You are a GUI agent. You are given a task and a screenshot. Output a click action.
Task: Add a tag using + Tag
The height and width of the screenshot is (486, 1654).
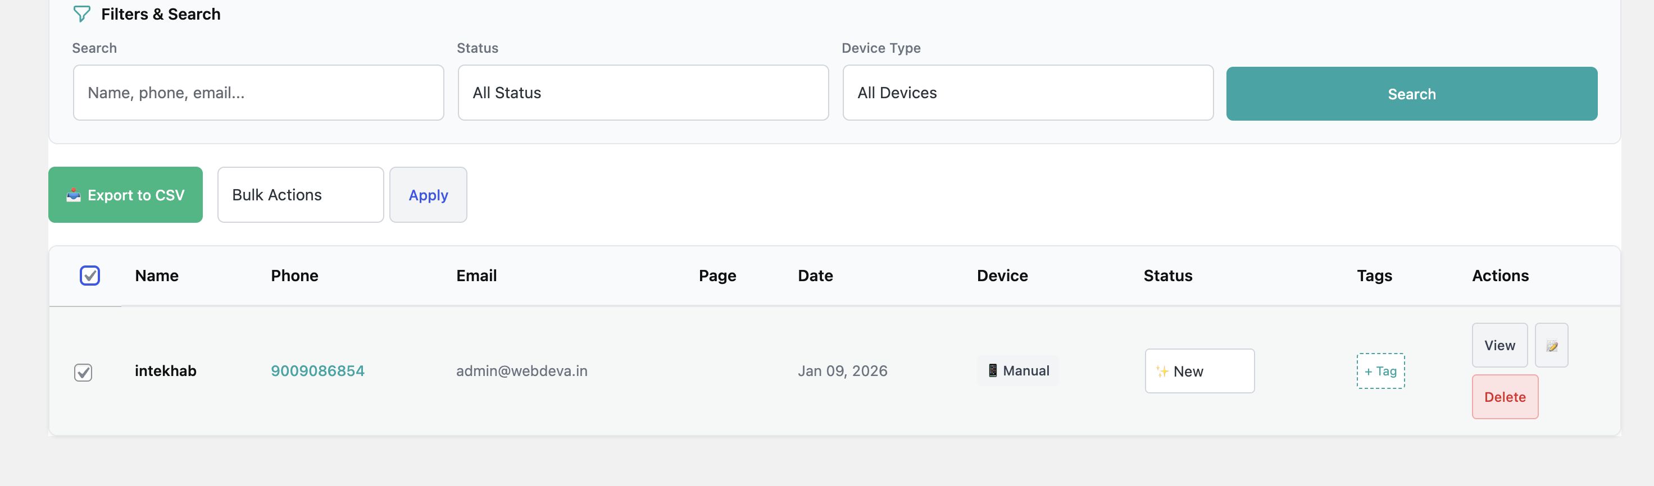click(x=1380, y=371)
